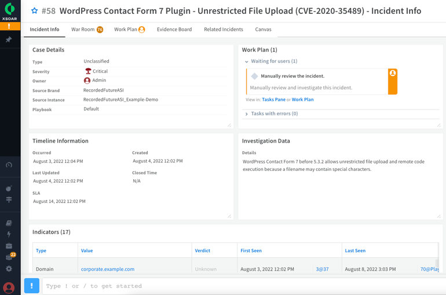
Task: Sort indicators by Value column
Action: (x=87, y=250)
